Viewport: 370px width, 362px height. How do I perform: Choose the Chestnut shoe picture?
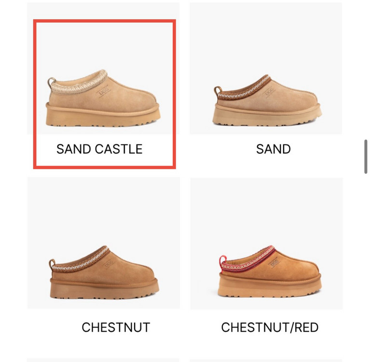tap(104, 272)
